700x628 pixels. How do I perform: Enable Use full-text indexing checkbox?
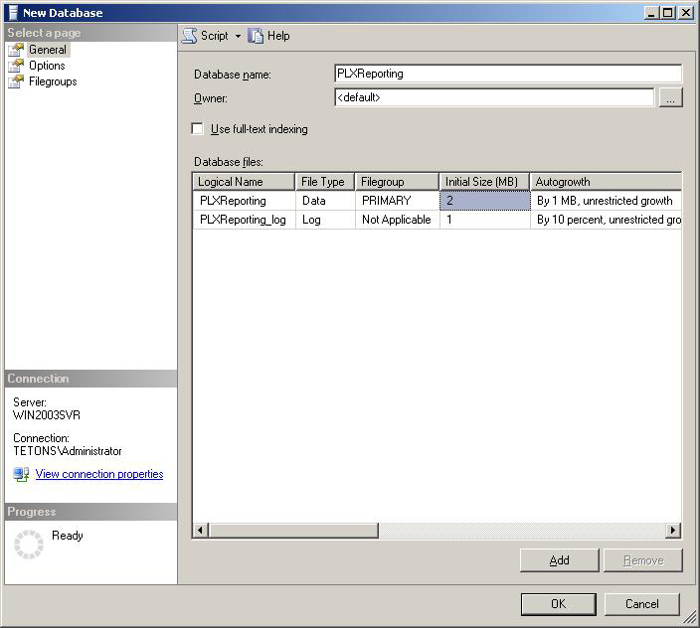pos(197,129)
